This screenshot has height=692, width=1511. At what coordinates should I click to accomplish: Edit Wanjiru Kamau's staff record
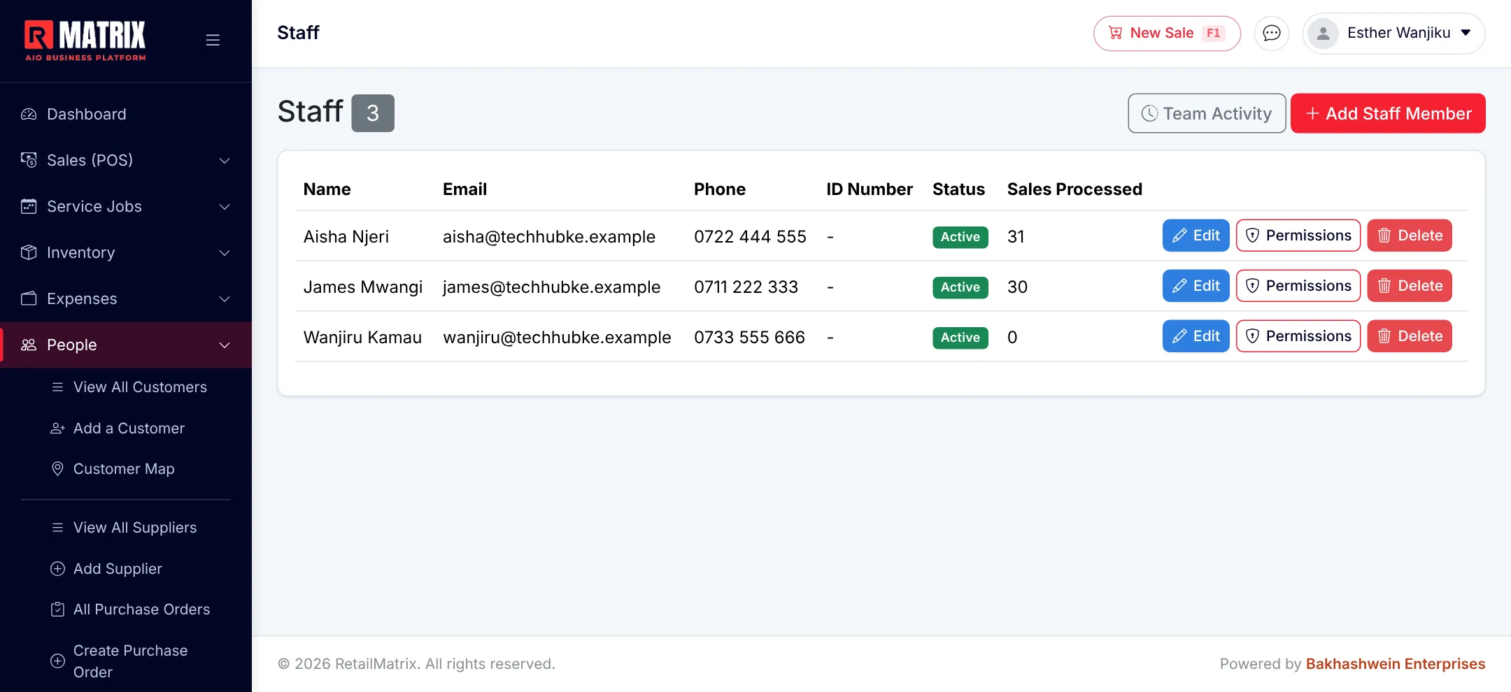1196,336
